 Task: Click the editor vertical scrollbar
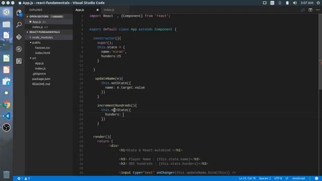click(320, 51)
